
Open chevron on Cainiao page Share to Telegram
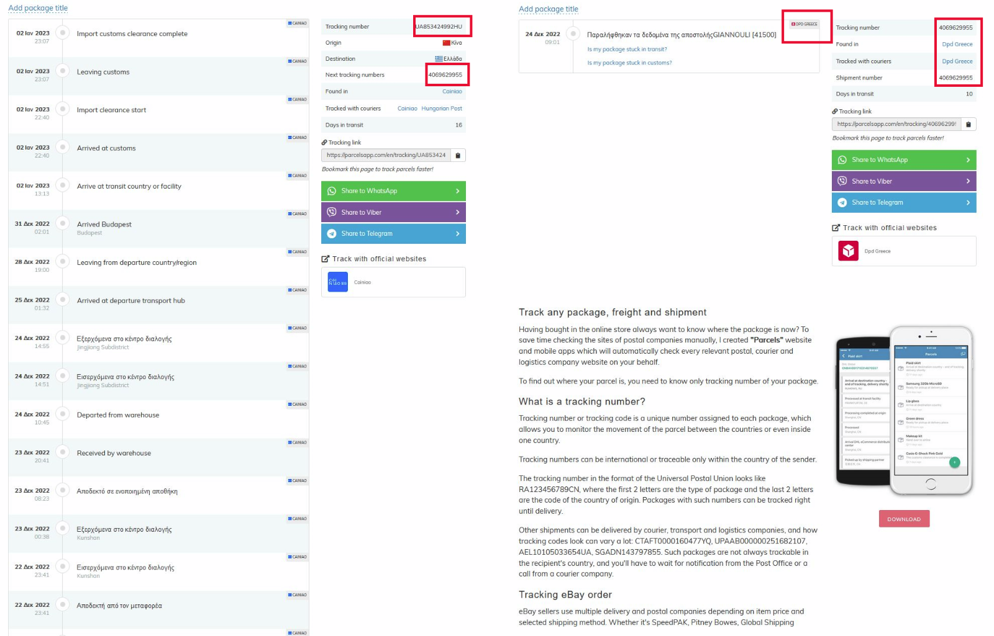458,234
